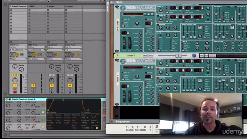
Task: Enable OSC 2 on Subtractor 1
Action: 158,16
